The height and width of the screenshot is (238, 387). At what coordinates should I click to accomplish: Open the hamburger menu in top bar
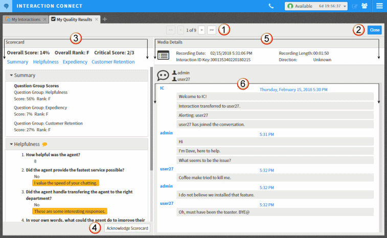coord(379,6)
